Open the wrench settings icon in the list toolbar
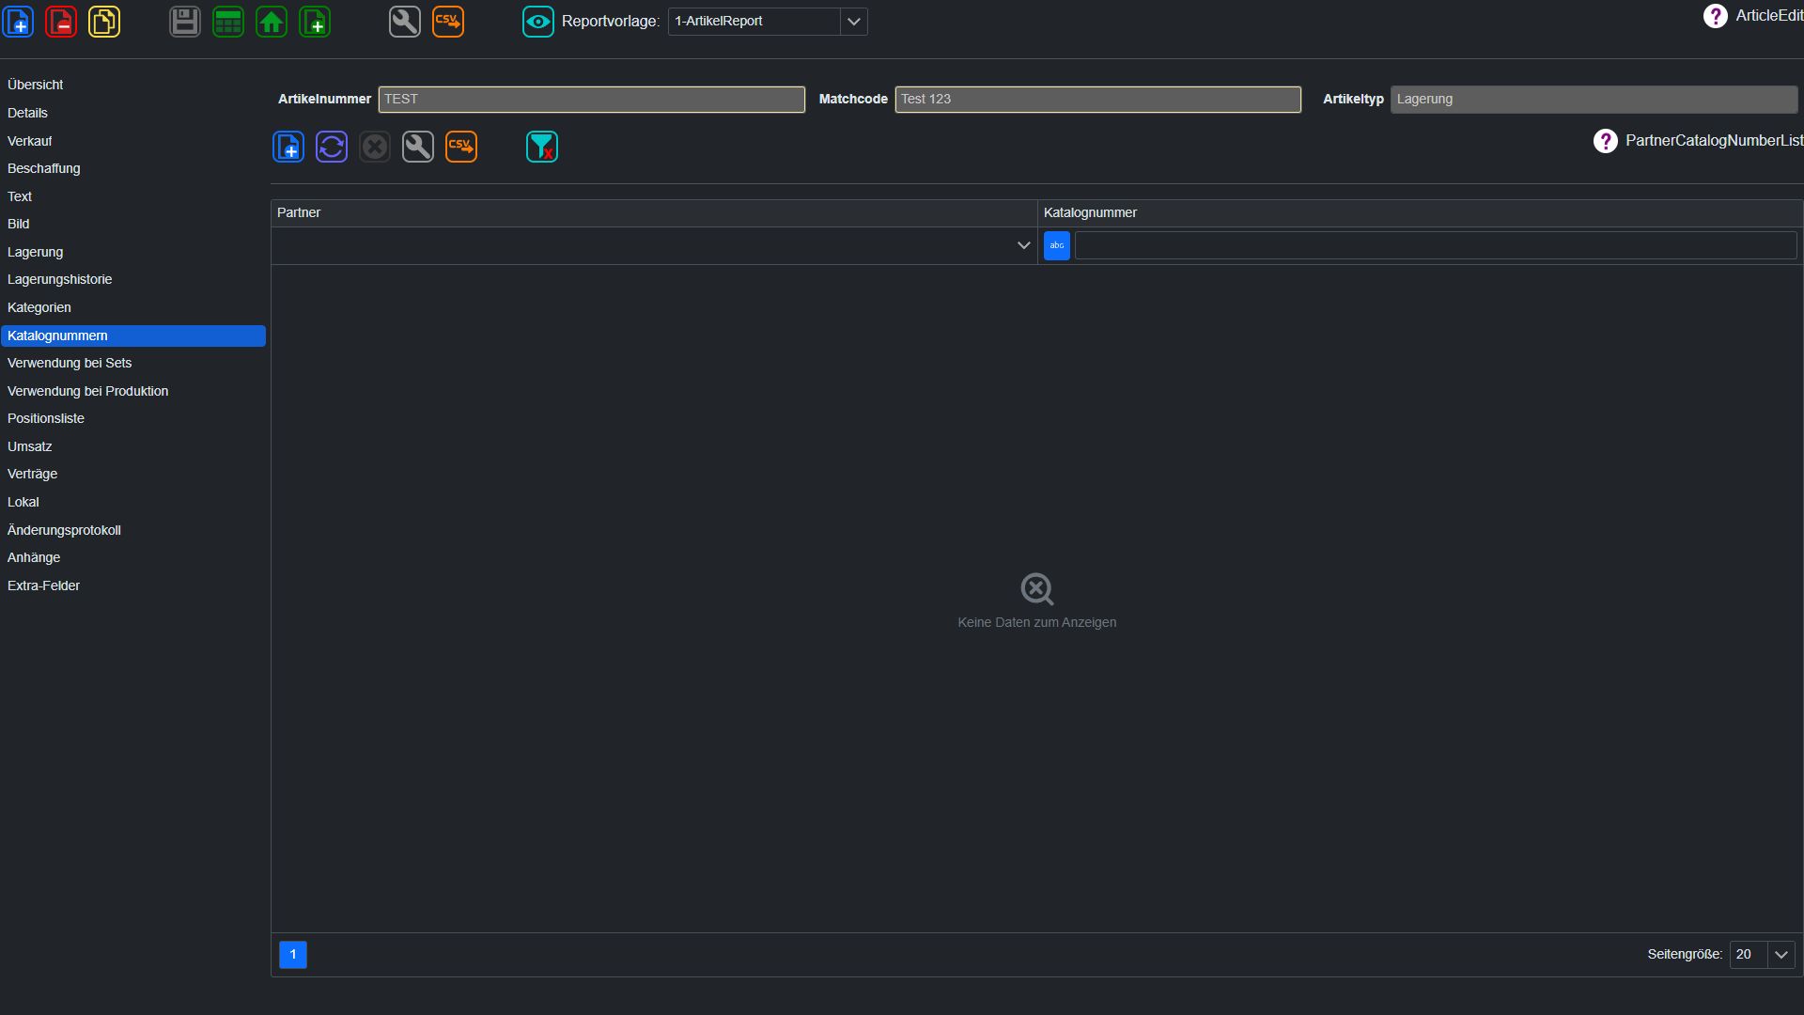 pyautogui.click(x=418, y=147)
